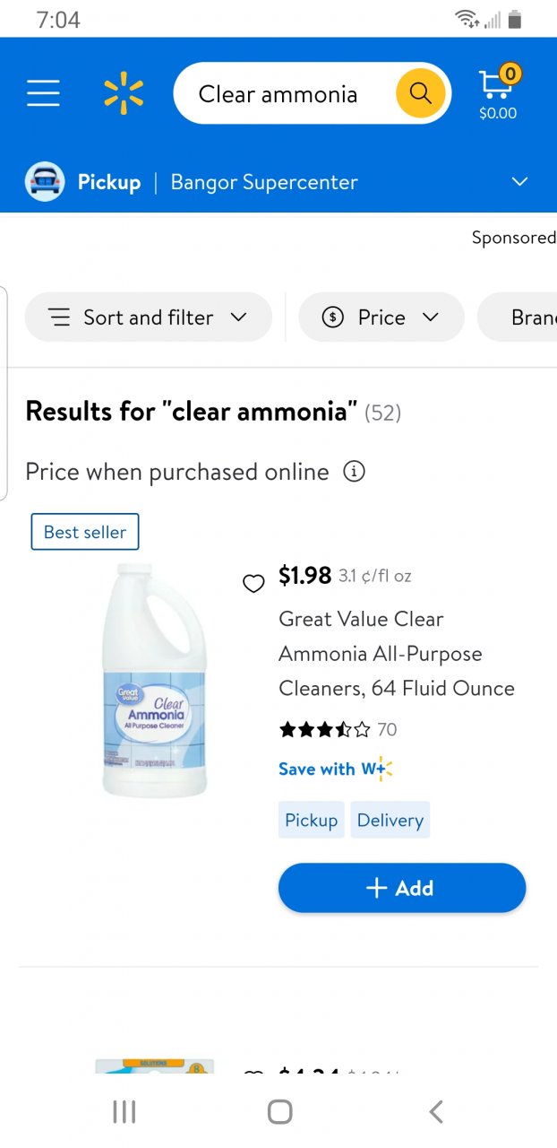Tap the pickup car icon
Screen dimensions: 557x1148
[45, 182]
